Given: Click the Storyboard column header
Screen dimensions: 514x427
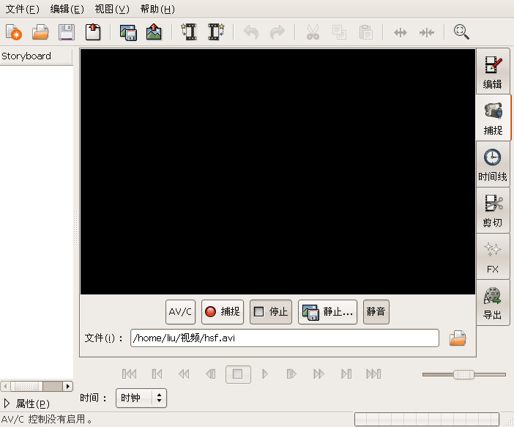Looking at the screenshot, I should coord(36,56).
